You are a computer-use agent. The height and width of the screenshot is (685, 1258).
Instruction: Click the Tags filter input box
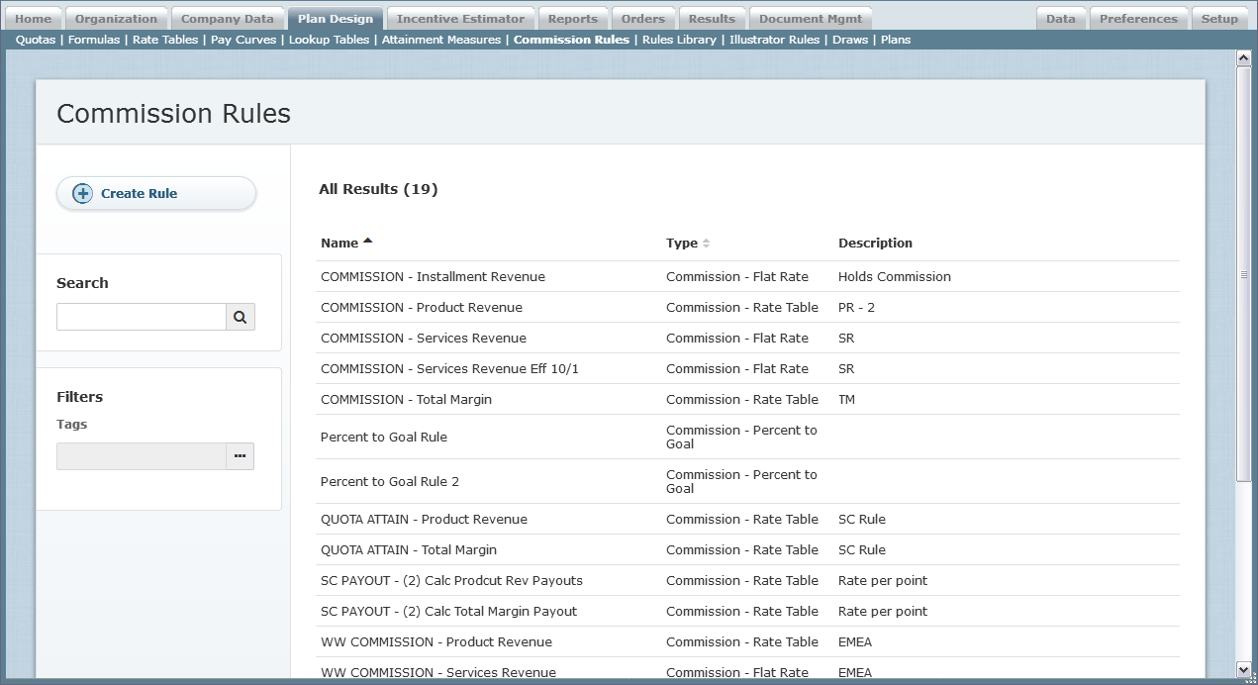point(141,456)
